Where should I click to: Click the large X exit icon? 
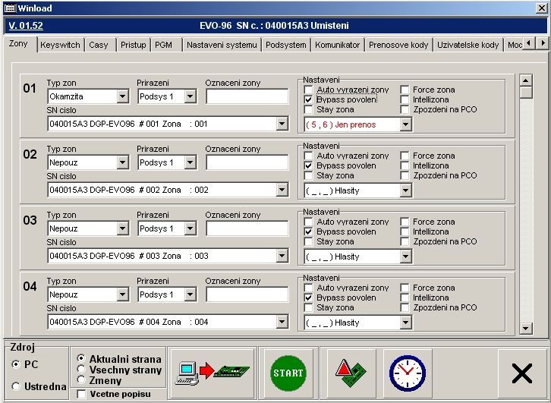tap(521, 373)
